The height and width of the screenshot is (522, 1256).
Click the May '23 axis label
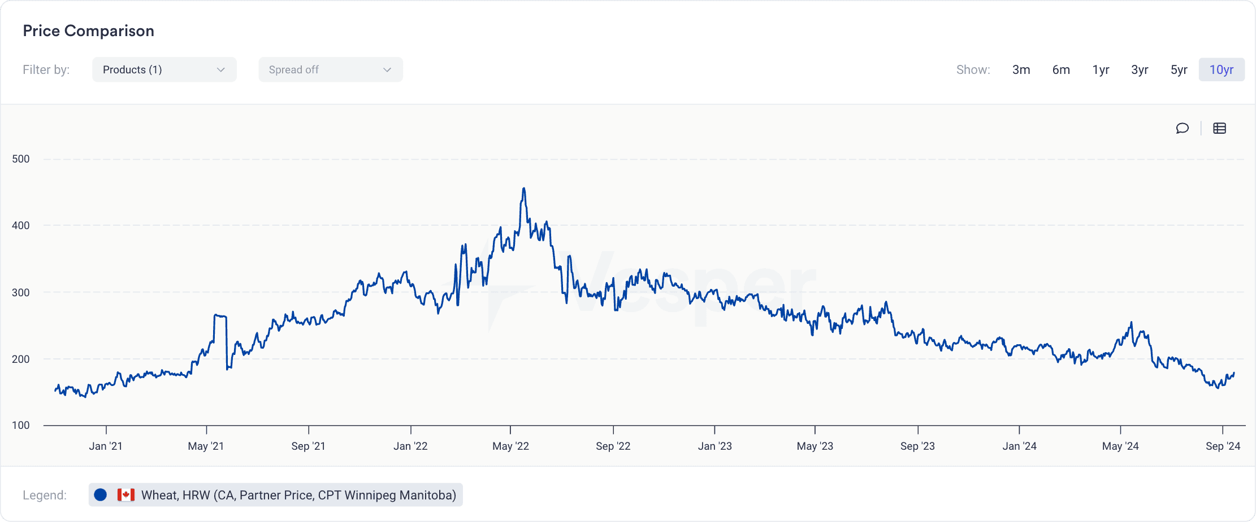[815, 446]
